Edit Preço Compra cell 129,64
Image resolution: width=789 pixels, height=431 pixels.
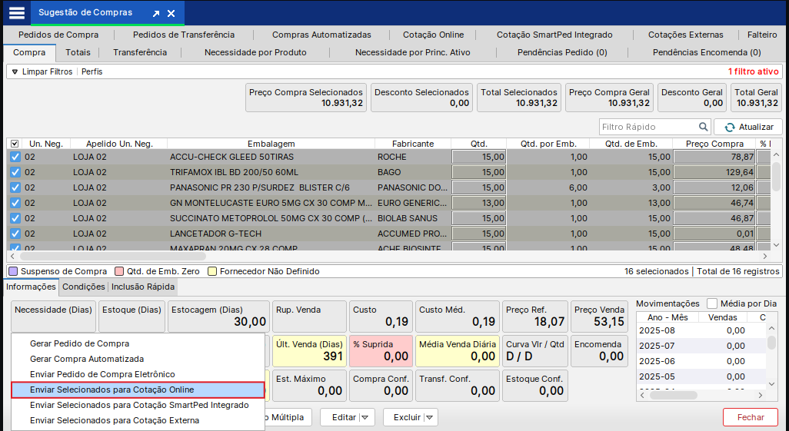(714, 172)
